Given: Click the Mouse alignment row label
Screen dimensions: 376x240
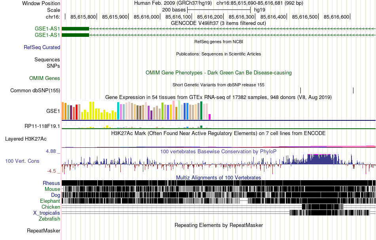Looking at the screenshot, I should click(x=52, y=189).
